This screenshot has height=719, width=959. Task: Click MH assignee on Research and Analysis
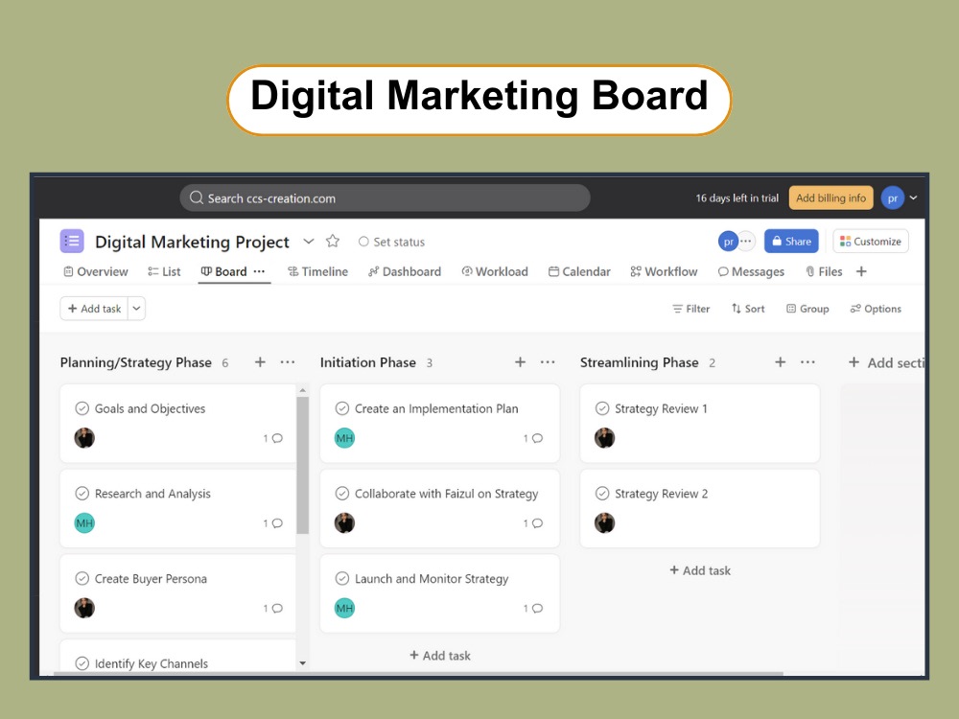(84, 523)
